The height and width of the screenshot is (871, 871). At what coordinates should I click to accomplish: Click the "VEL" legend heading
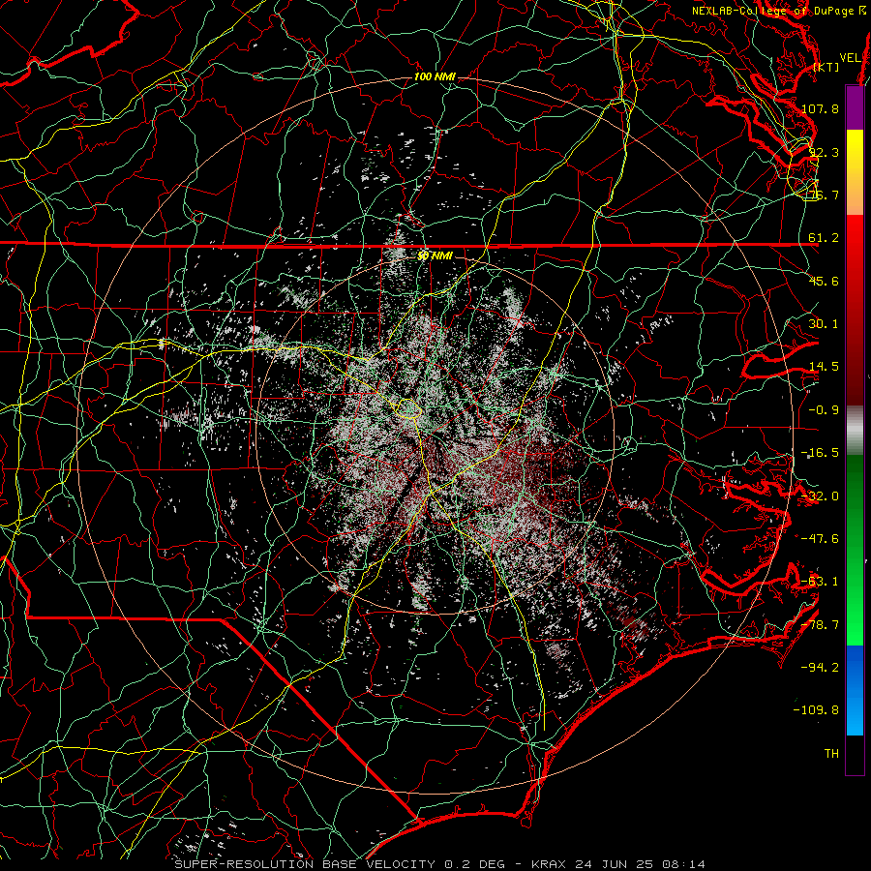point(851,58)
